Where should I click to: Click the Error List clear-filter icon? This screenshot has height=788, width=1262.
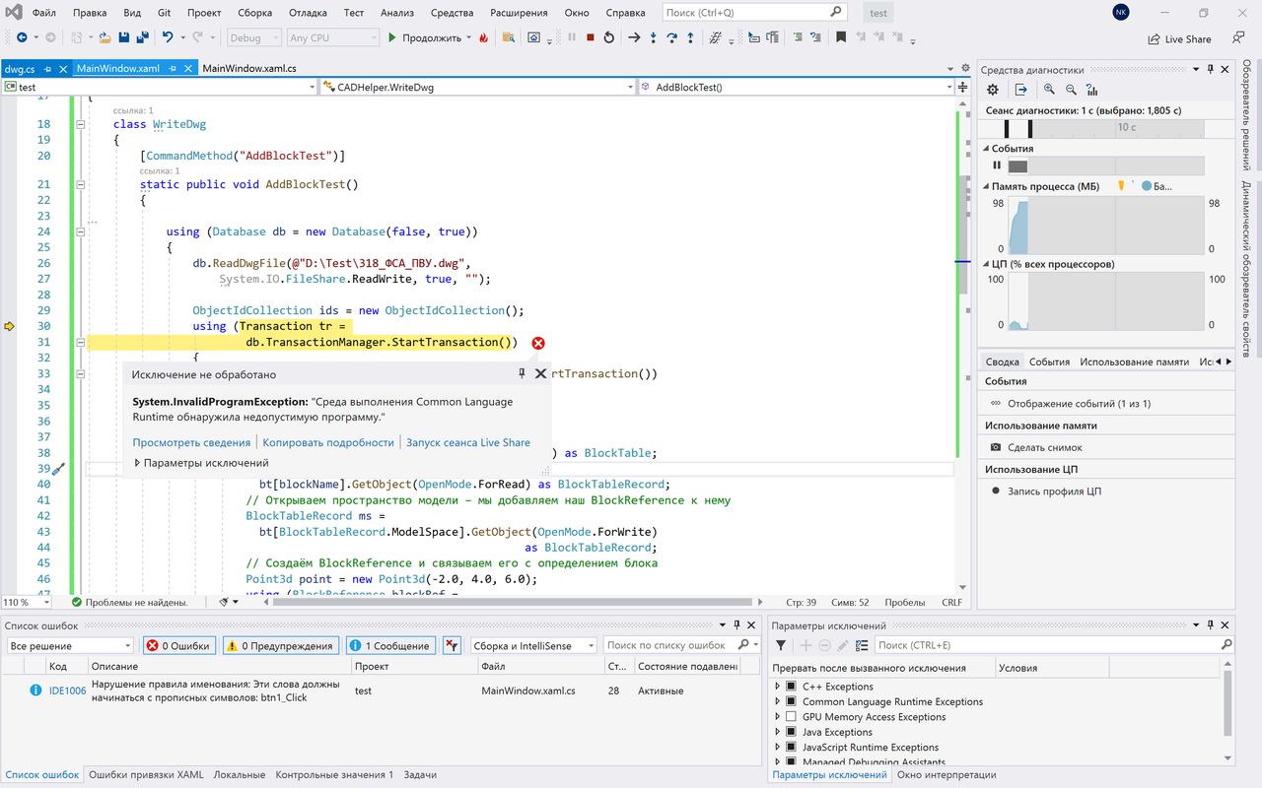click(x=452, y=645)
